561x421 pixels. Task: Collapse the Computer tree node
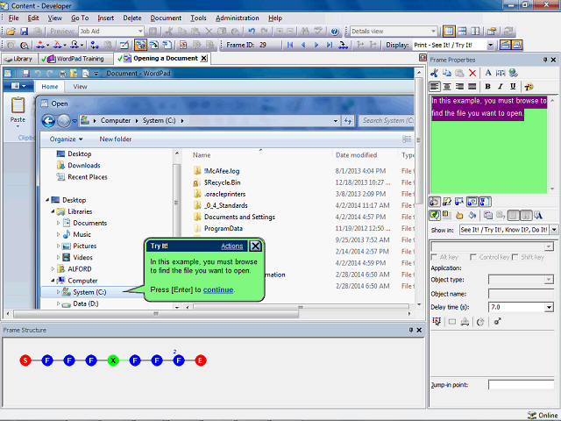(x=53, y=281)
